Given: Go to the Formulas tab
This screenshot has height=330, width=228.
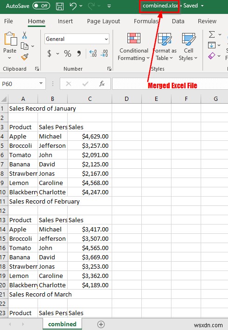Looking at the screenshot, I should 146,21.
